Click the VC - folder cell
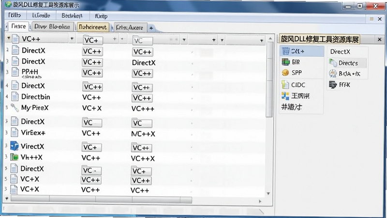387x218 pixels. pos(91,170)
